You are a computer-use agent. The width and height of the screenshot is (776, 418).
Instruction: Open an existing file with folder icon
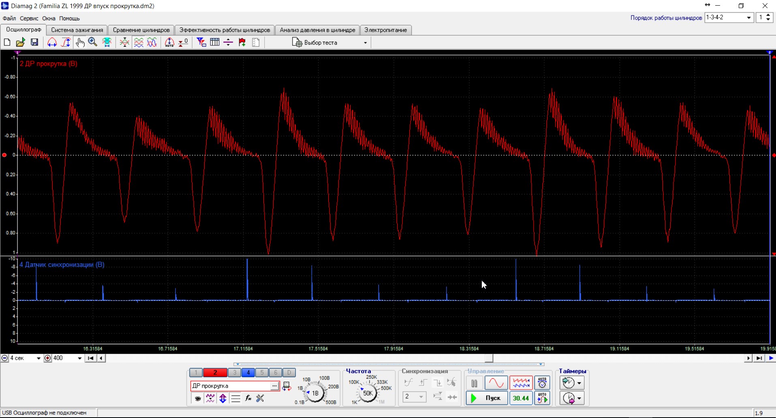point(20,42)
